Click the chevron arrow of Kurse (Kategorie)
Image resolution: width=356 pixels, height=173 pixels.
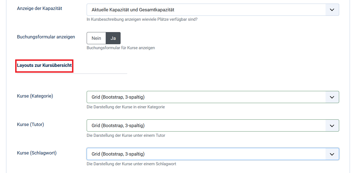point(332,97)
